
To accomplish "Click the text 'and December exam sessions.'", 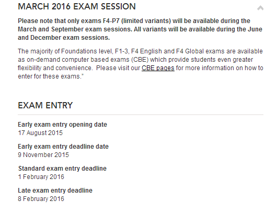I will point(64,38).
